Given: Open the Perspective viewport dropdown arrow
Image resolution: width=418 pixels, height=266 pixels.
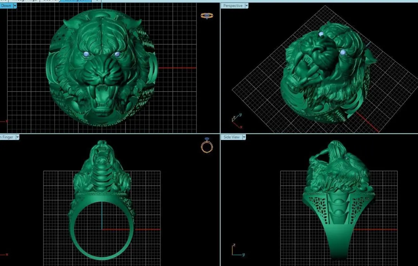Looking at the screenshot, I should pos(247,6).
